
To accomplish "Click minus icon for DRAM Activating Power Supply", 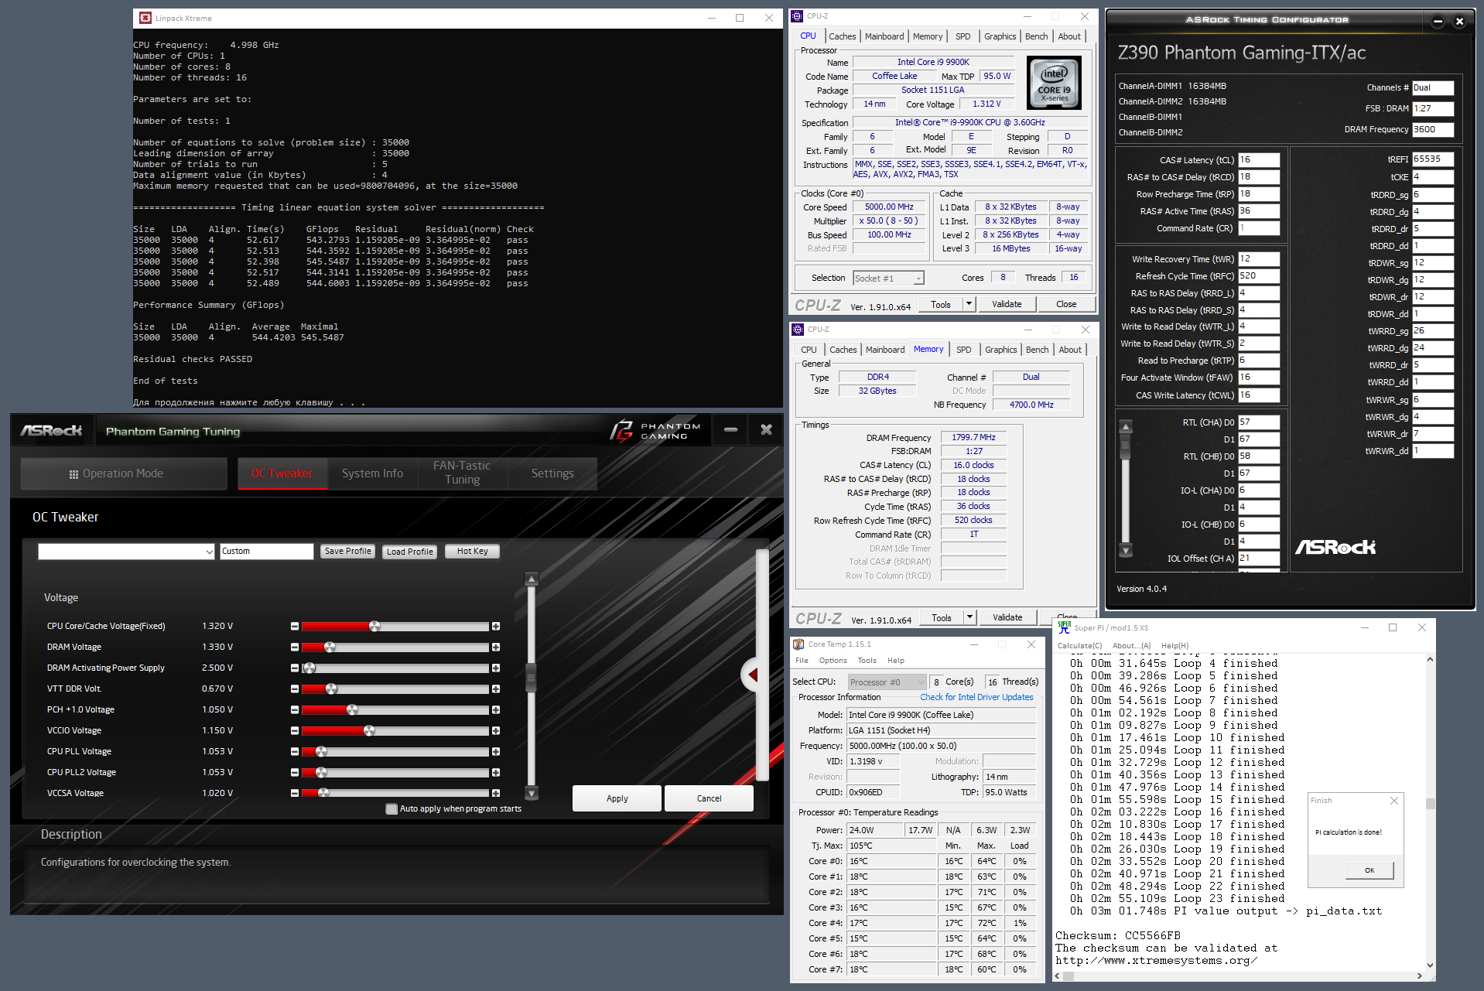I will pyautogui.click(x=294, y=668).
